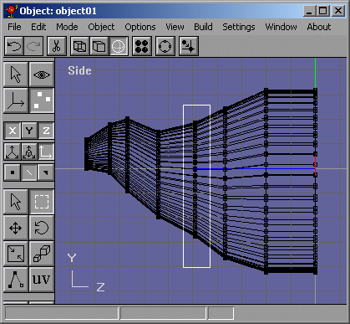Open the View menu

[x=175, y=27]
